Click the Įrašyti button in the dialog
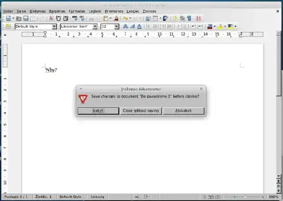This screenshot has width=283, height=201. coord(99,110)
